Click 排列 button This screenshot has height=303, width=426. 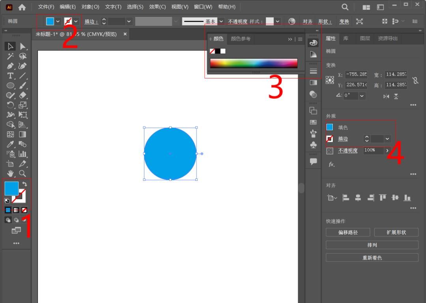[x=372, y=245]
